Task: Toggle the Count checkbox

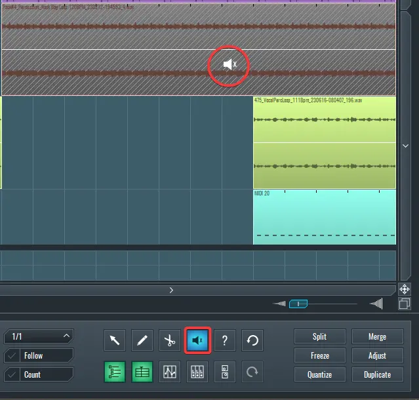Action: [x=12, y=374]
